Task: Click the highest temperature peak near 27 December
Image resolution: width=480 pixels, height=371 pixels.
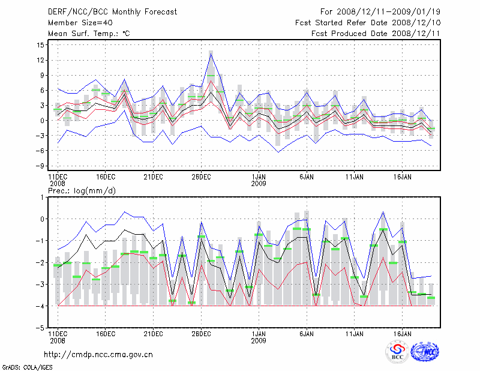Action: [211, 53]
